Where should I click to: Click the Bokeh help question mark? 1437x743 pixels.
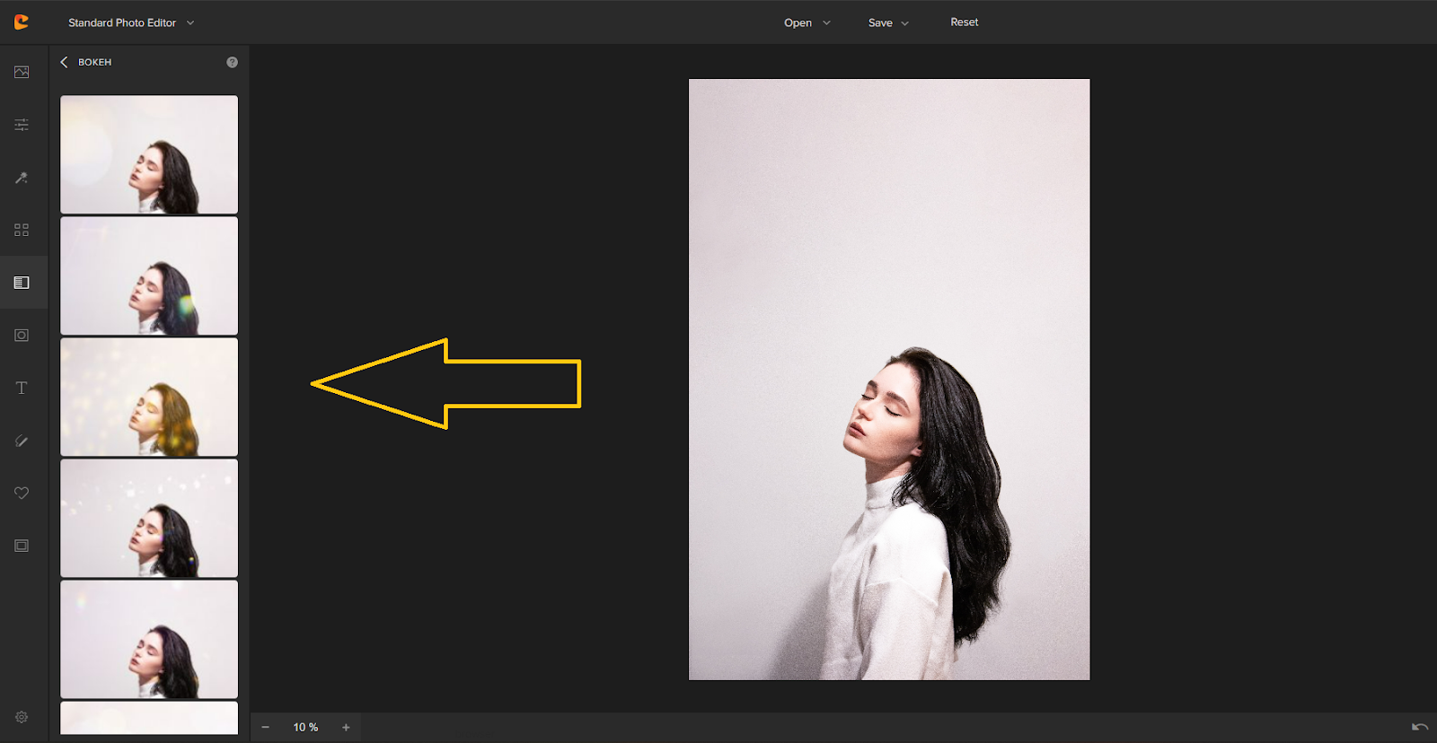(232, 63)
